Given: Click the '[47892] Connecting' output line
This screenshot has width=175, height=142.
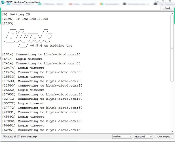Looking at the screenshot, I should pos(42,121).
